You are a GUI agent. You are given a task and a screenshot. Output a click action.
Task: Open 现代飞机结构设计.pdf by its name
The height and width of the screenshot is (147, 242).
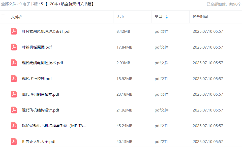[x=41, y=110]
